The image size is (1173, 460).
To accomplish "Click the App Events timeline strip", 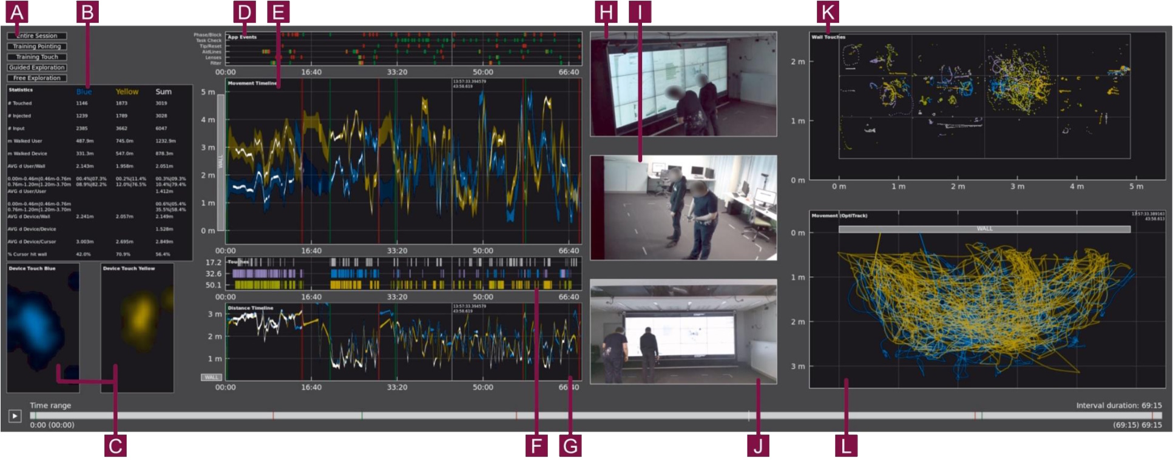I will coord(404,48).
